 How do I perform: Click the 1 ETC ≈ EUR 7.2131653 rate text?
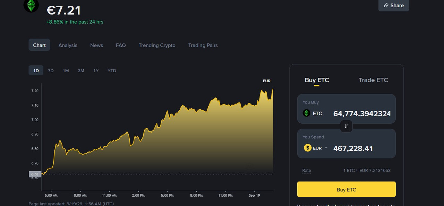tap(367, 170)
